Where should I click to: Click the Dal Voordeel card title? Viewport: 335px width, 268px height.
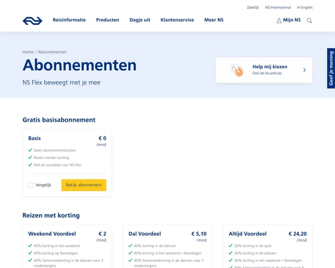coord(145,234)
